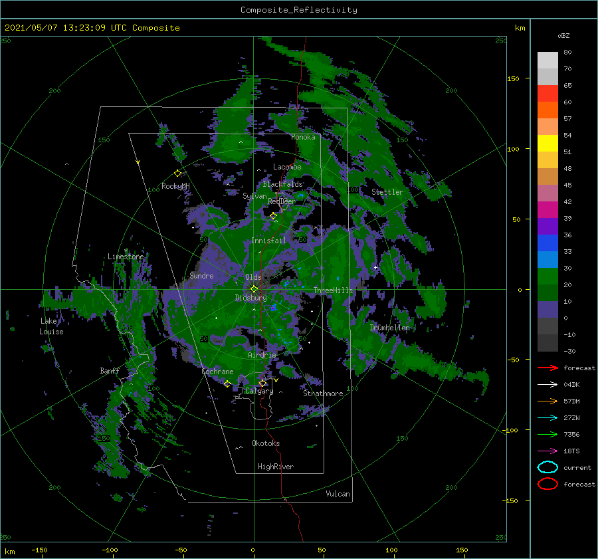Viewport: 598px width, 559px height.
Task: Click the red forecast ellipse icon
Action: [x=548, y=484]
